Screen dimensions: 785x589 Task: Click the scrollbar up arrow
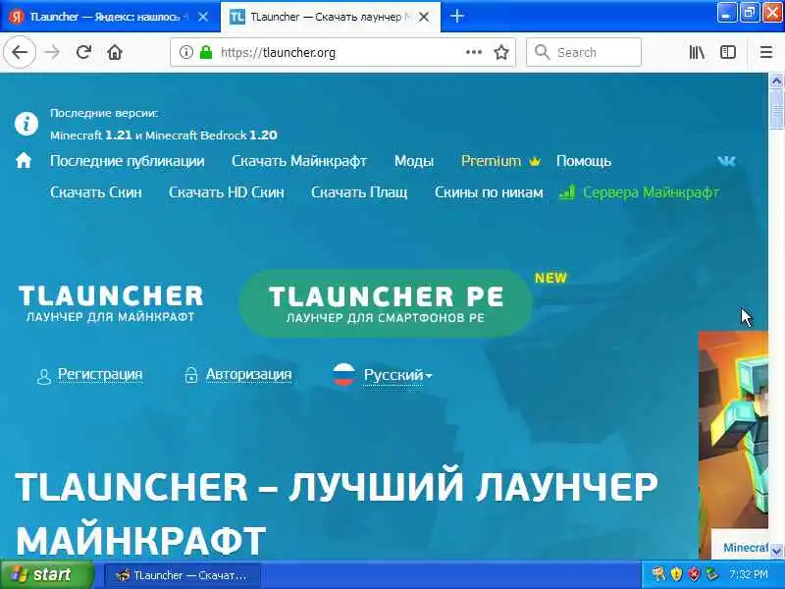coord(776,80)
